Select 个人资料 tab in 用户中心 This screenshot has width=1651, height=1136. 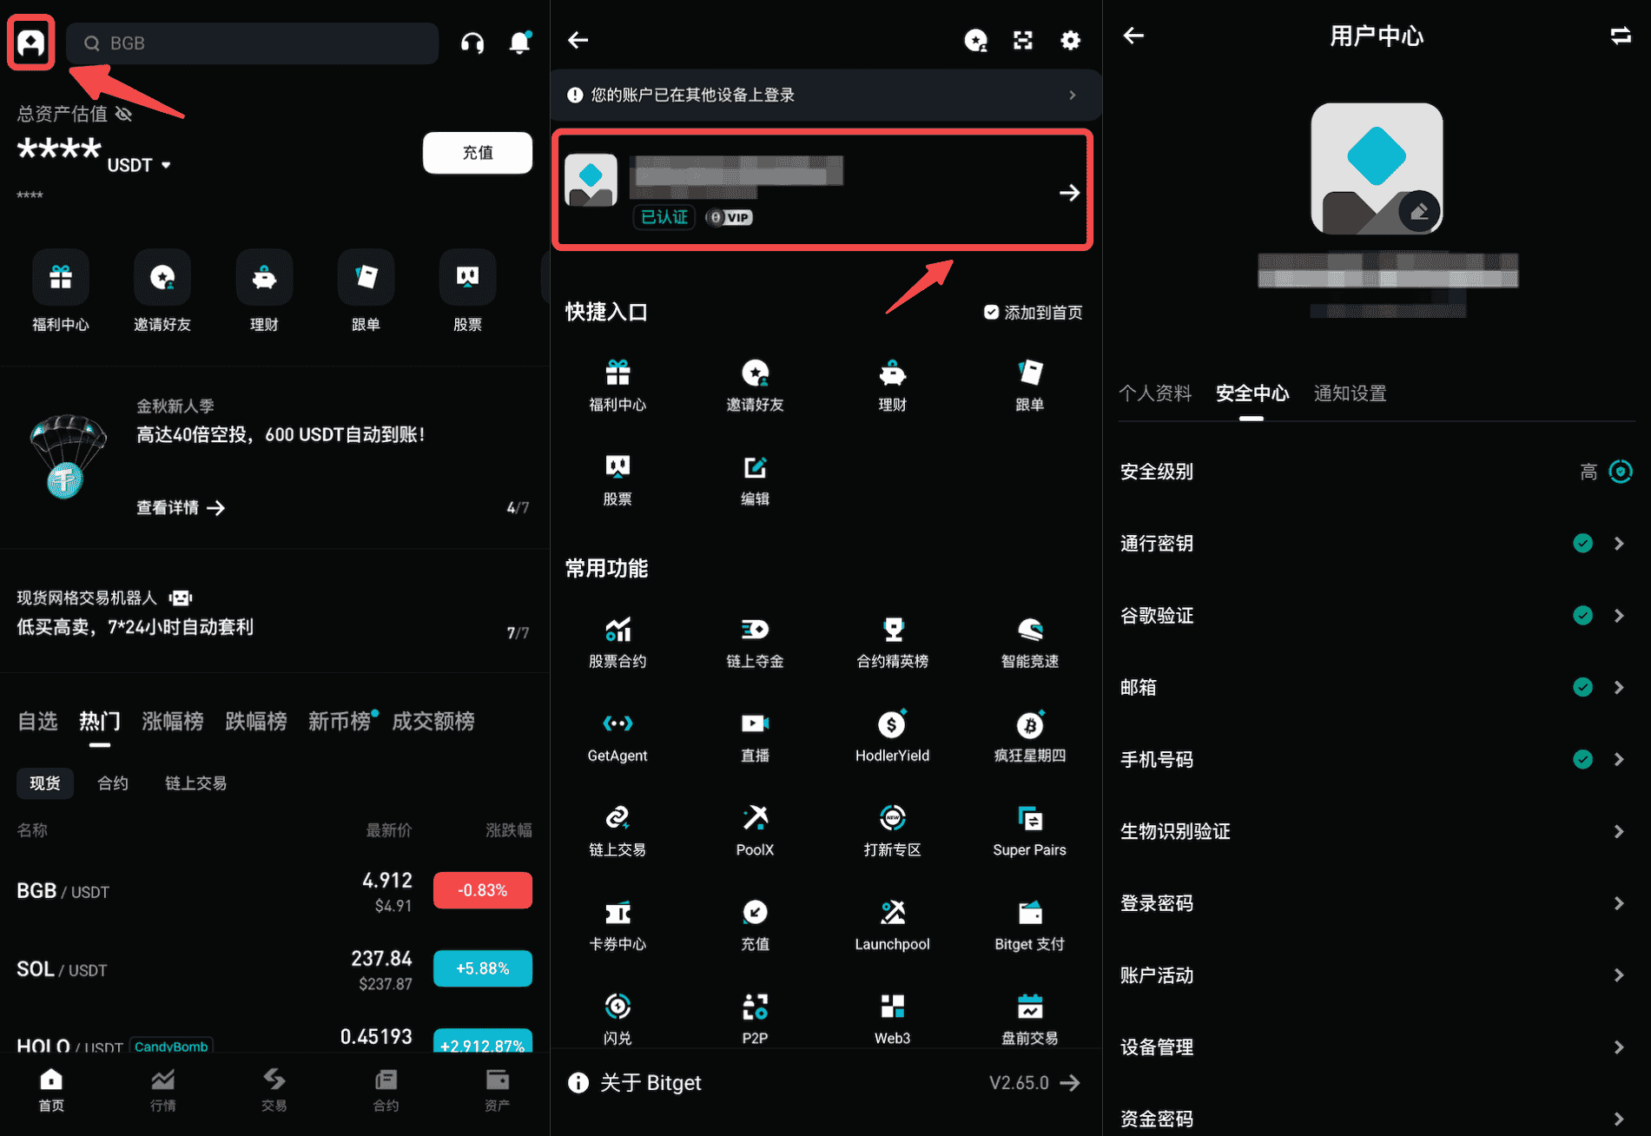(x=1155, y=393)
